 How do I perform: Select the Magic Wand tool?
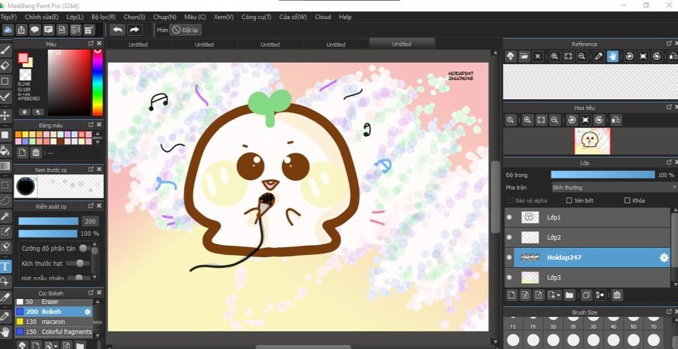coord(5,215)
